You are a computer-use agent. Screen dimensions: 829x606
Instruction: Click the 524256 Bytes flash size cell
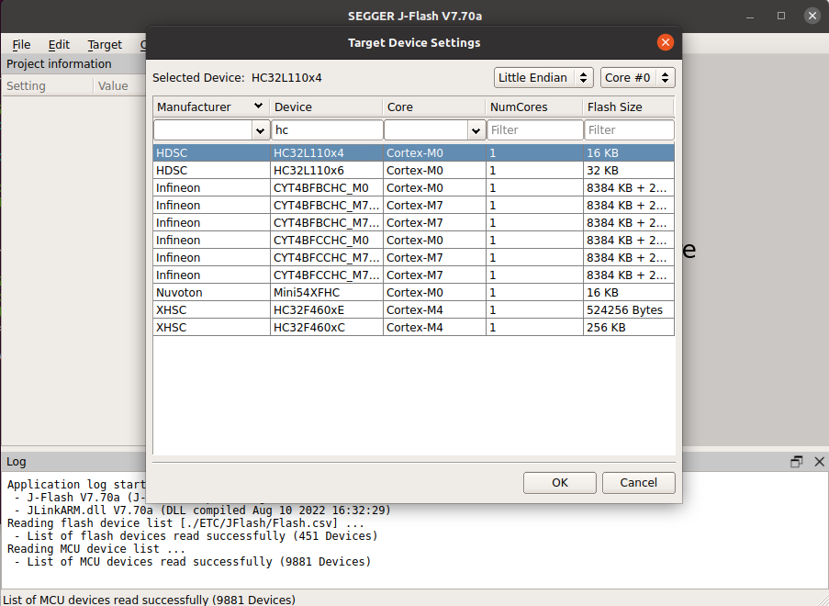pyautogui.click(x=629, y=309)
